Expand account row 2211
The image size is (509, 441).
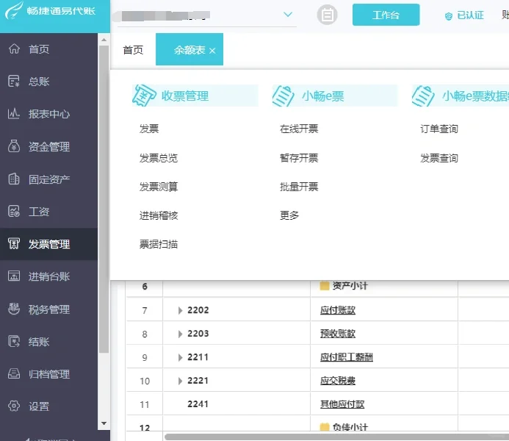180,357
